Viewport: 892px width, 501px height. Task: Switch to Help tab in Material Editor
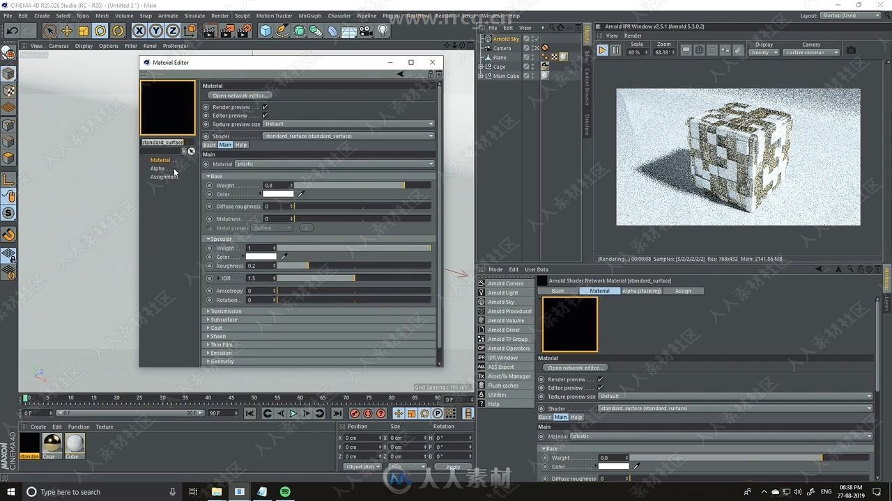pos(240,145)
